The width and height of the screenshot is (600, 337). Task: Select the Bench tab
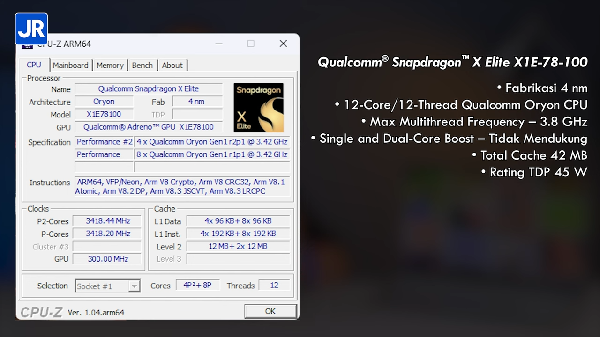[x=142, y=66]
